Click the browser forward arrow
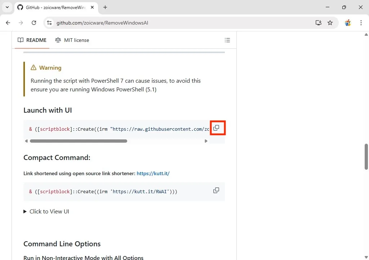Viewport: 369px width, 260px height. tap(21, 23)
